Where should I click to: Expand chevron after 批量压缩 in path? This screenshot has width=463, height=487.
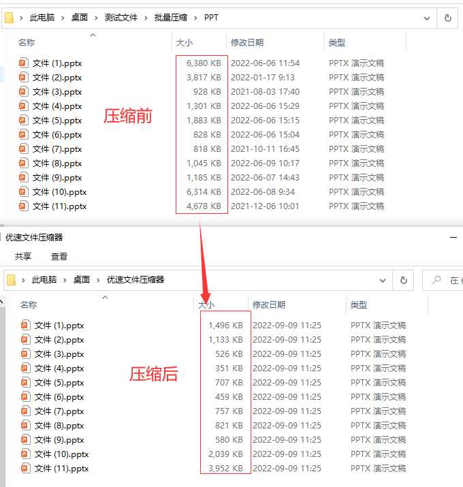tap(195, 18)
